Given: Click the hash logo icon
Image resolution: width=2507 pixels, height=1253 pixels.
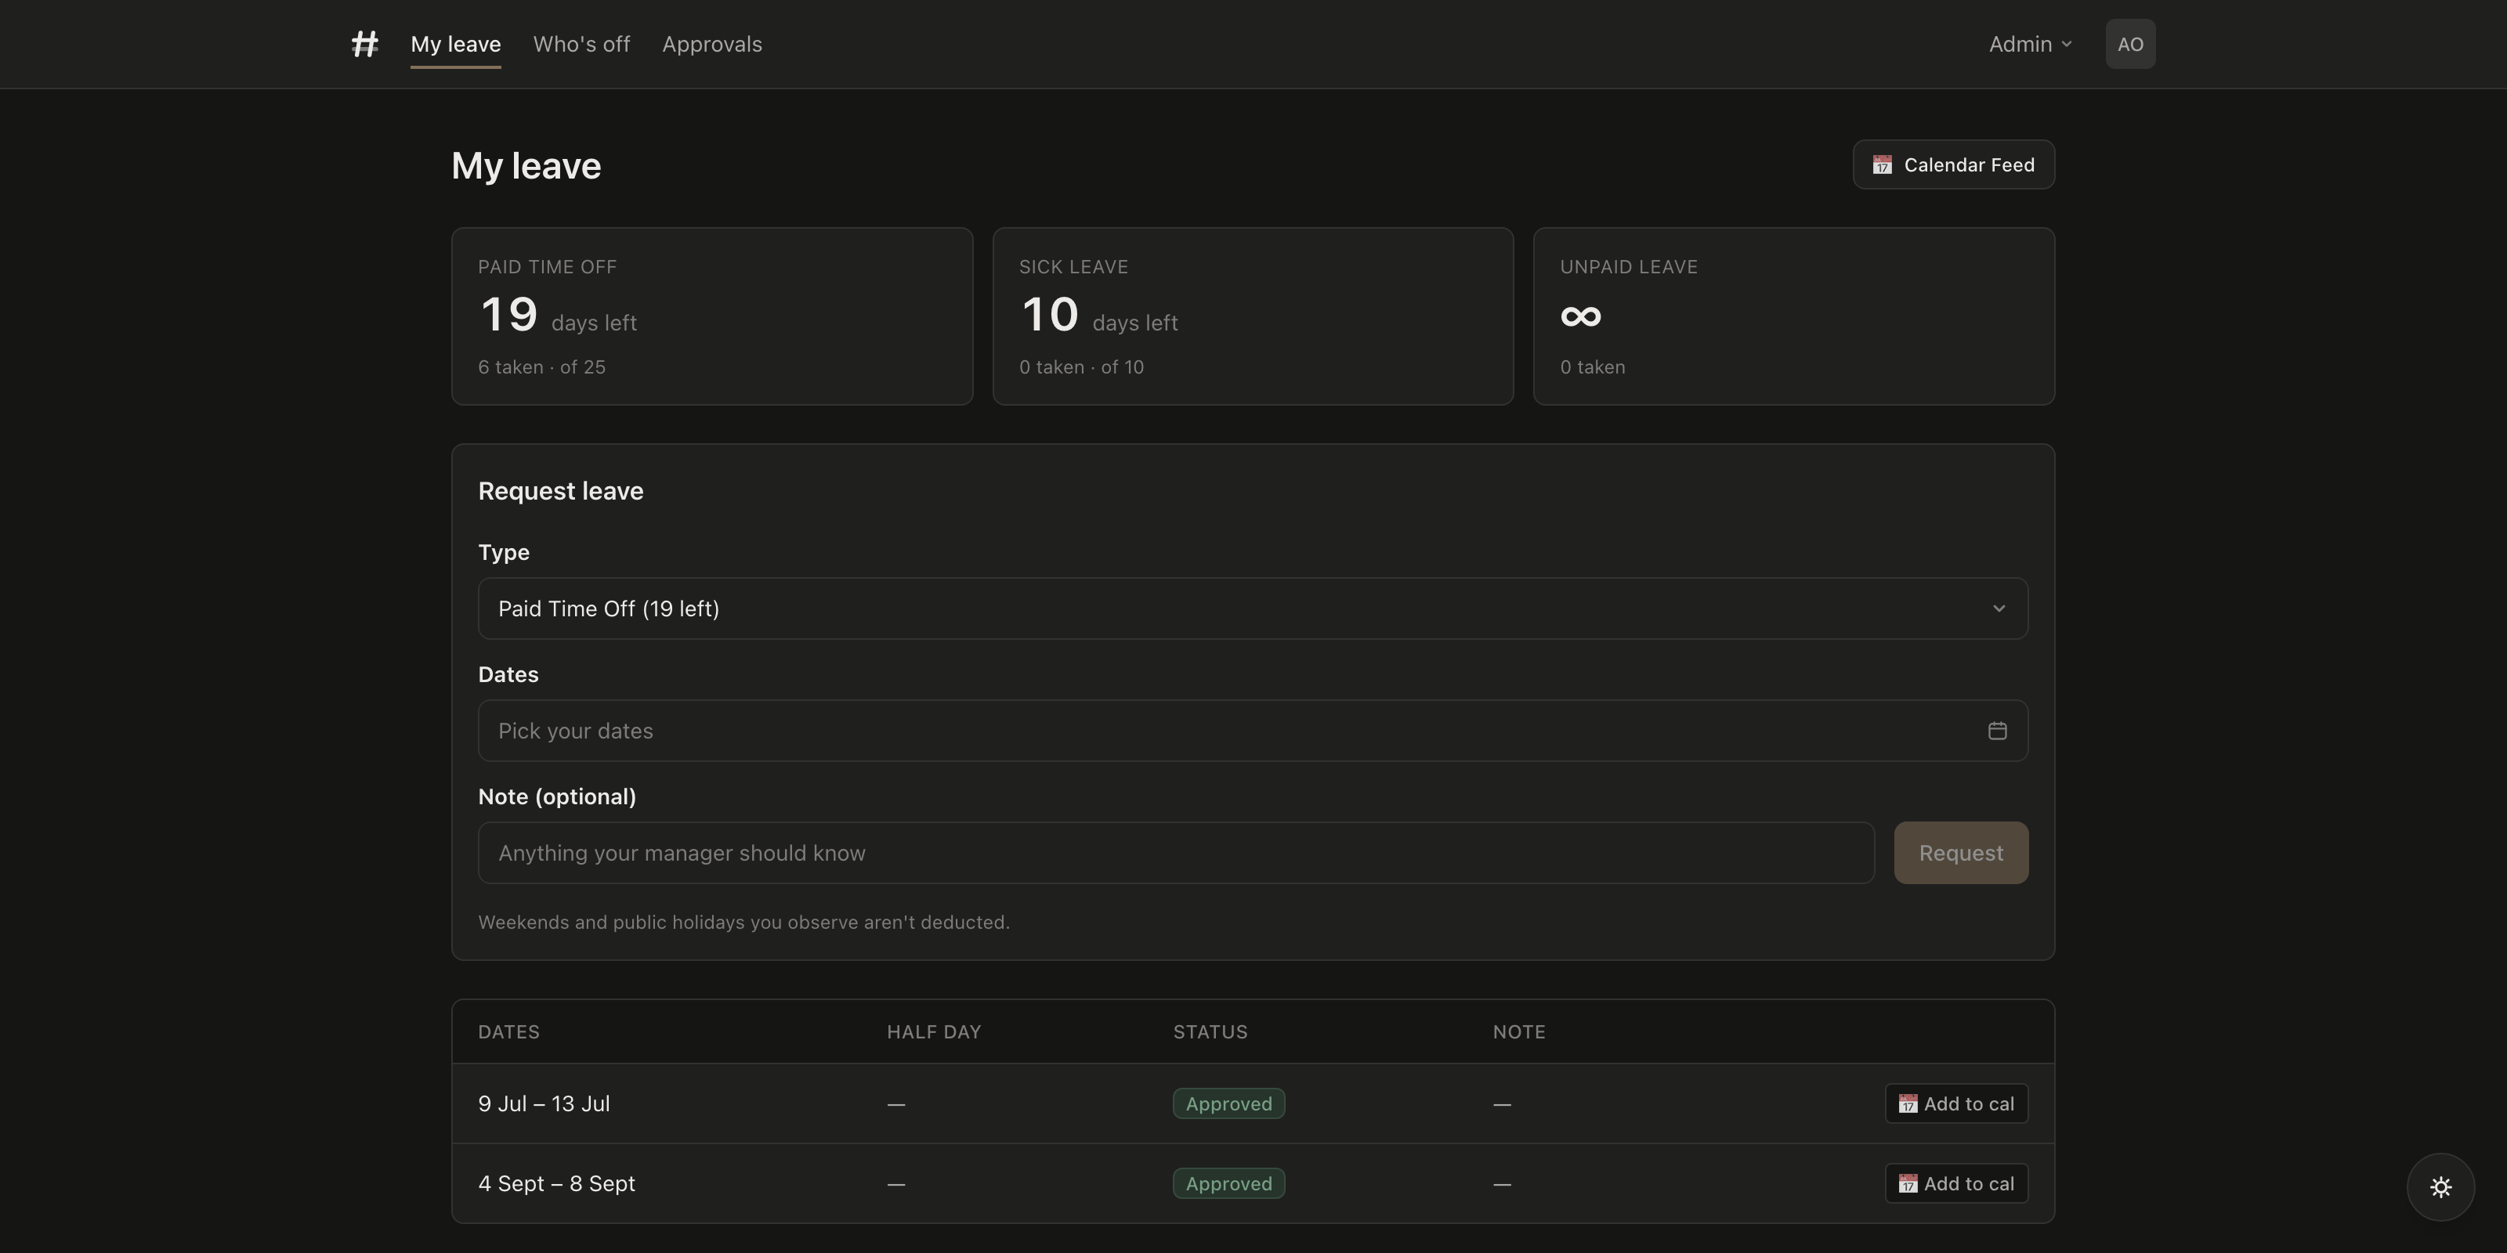Looking at the screenshot, I should click(x=365, y=44).
